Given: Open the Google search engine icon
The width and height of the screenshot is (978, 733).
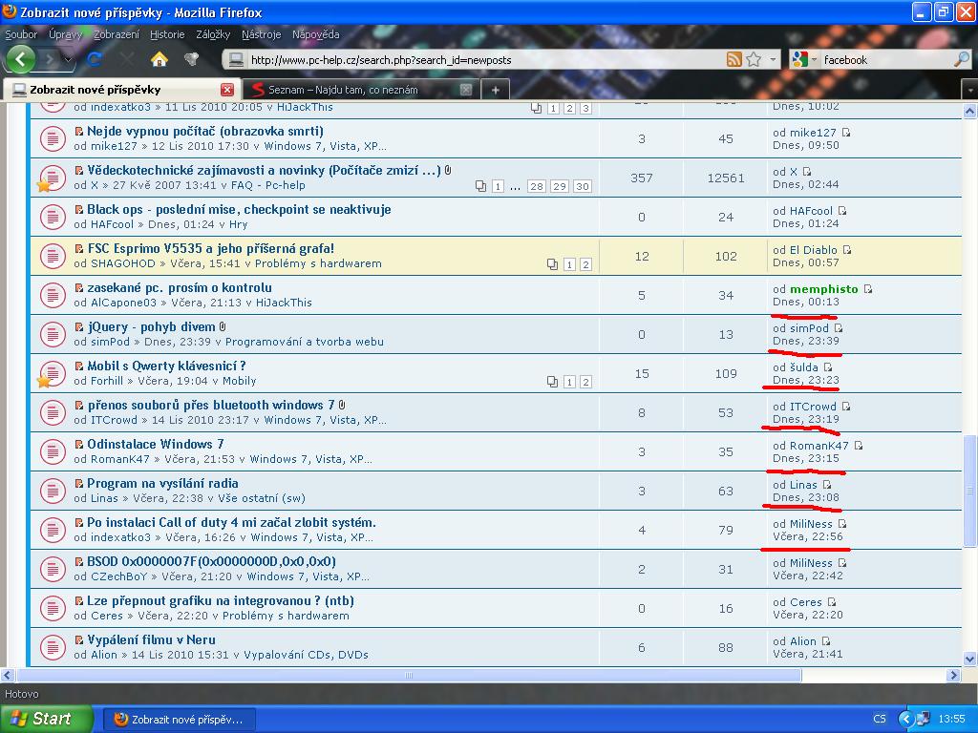Looking at the screenshot, I should point(799,60).
